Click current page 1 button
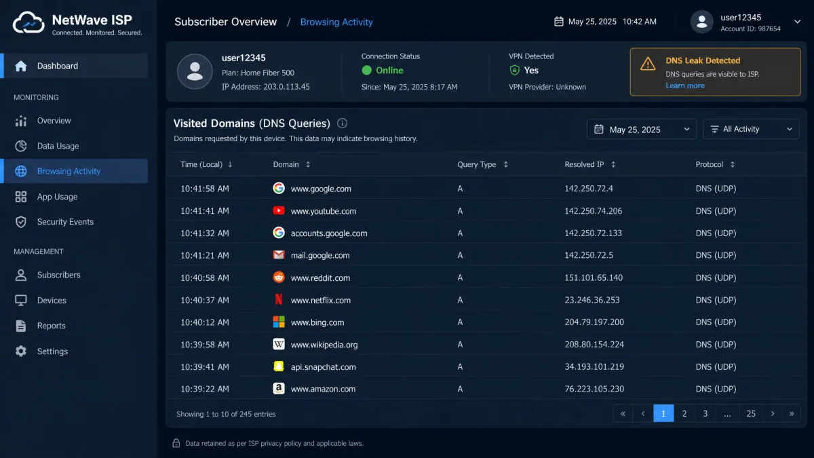Screen dimensions: 814x458 [663, 413]
